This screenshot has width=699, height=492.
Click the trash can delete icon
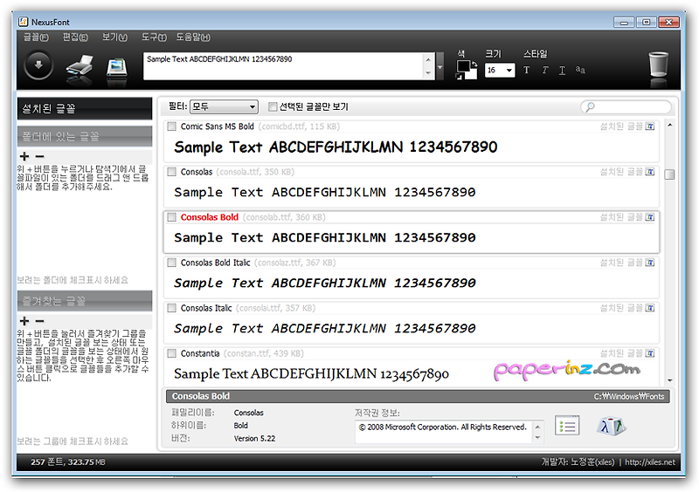[659, 65]
